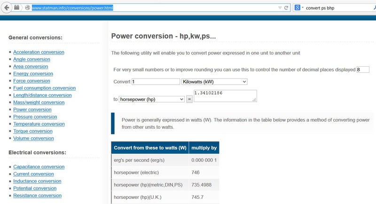Open the Kilowatts (kW) source unit dropdown
This screenshot has width=376, height=204.
pyautogui.click(x=214, y=82)
